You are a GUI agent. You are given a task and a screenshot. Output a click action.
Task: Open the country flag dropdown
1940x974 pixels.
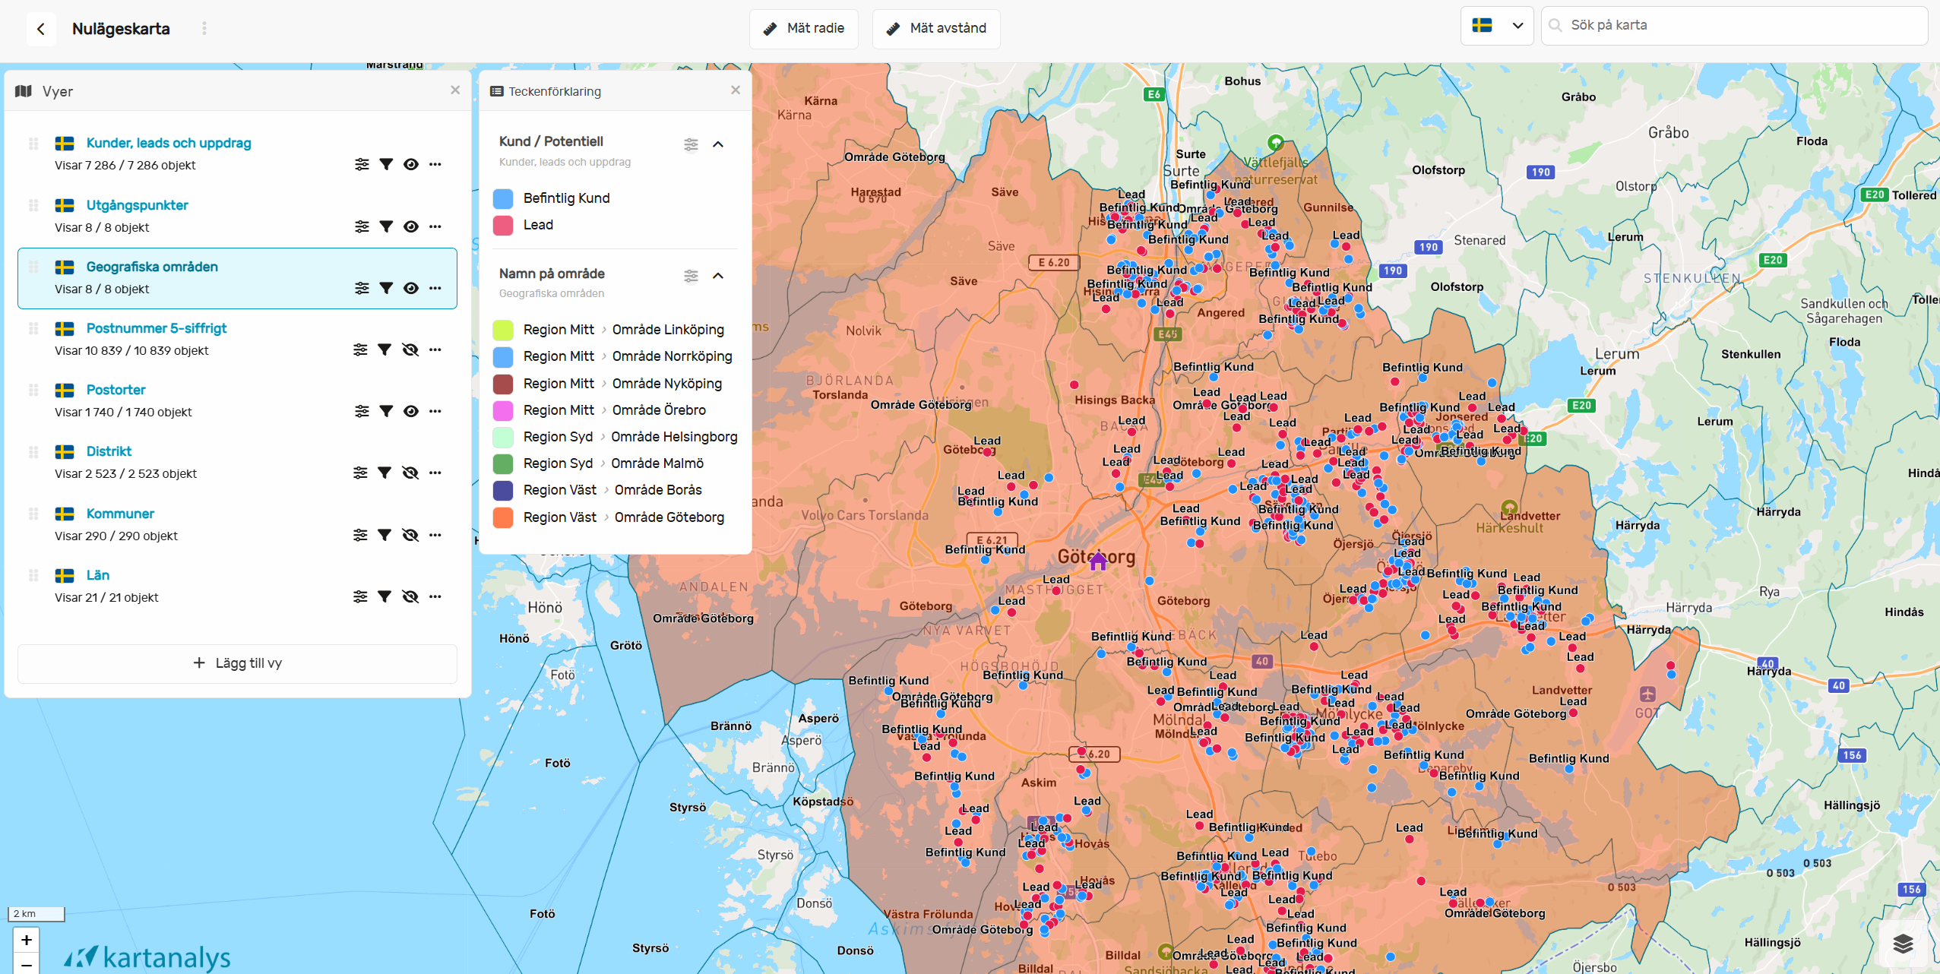coord(1496,25)
